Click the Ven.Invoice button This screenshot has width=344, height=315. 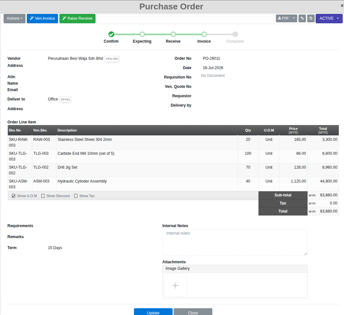(x=42, y=18)
